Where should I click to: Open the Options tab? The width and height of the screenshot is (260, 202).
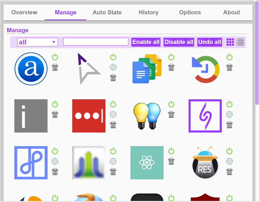pyautogui.click(x=190, y=12)
